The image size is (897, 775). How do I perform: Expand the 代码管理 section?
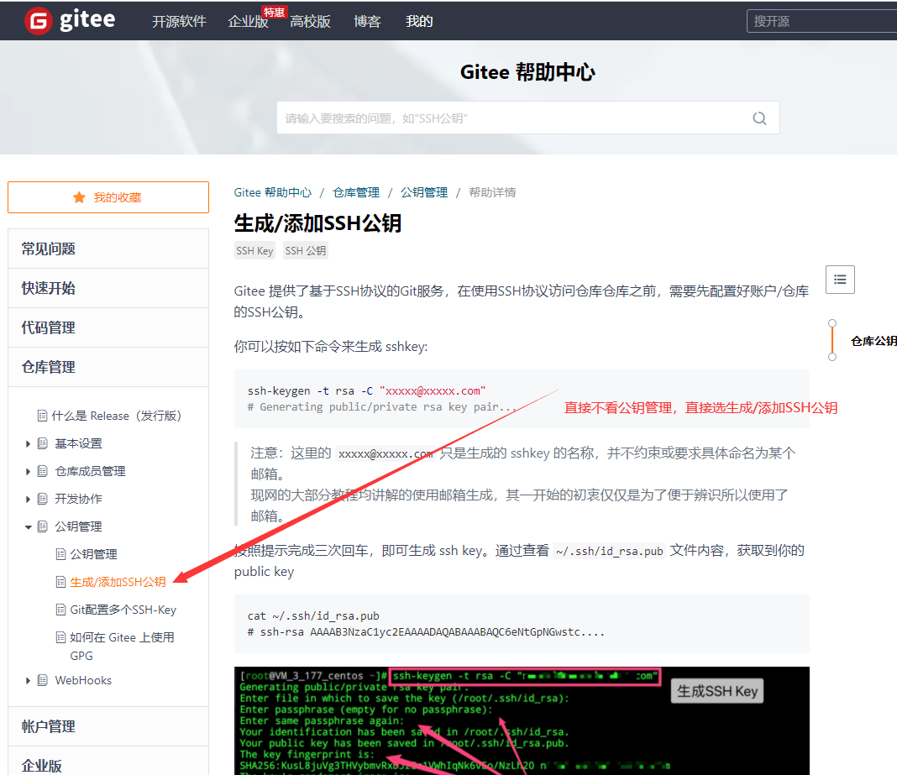click(108, 327)
